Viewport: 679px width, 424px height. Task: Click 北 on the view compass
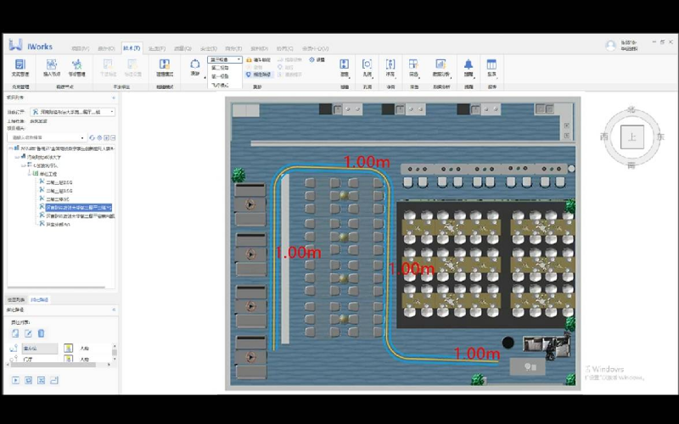(x=631, y=110)
